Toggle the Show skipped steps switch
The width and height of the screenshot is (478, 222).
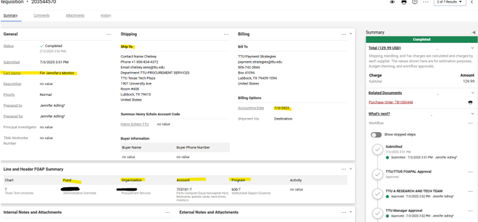click(376, 135)
